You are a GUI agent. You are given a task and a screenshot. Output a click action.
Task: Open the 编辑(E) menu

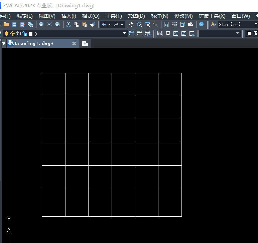(24, 16)
